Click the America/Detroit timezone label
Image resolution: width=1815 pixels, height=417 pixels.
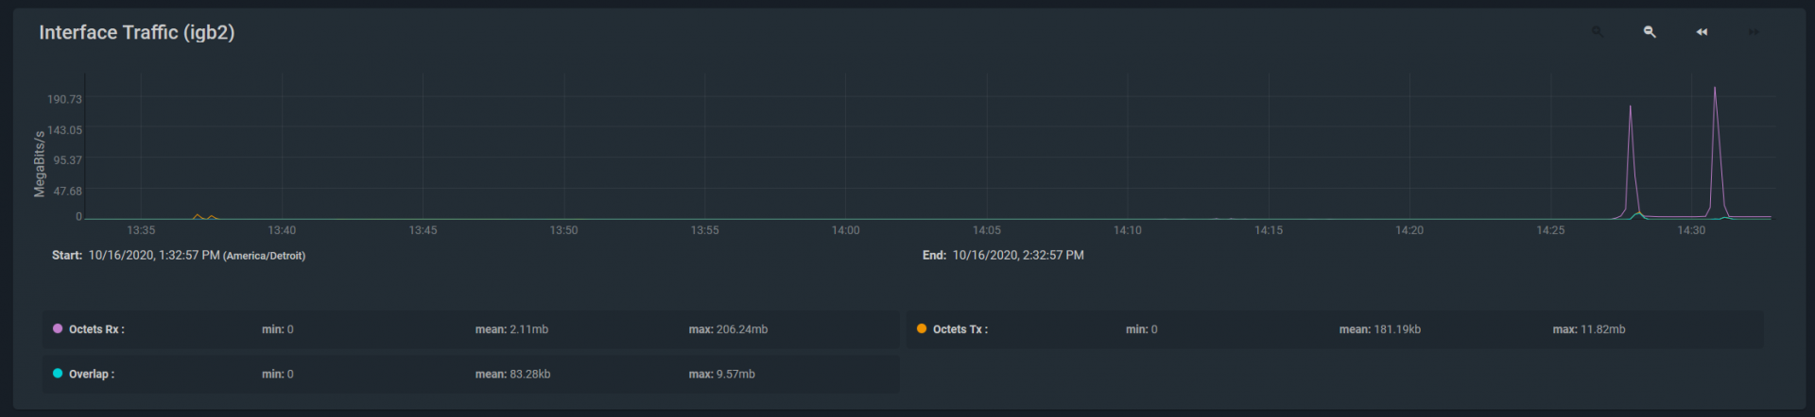pyautogui.click(x=264, y=256)
